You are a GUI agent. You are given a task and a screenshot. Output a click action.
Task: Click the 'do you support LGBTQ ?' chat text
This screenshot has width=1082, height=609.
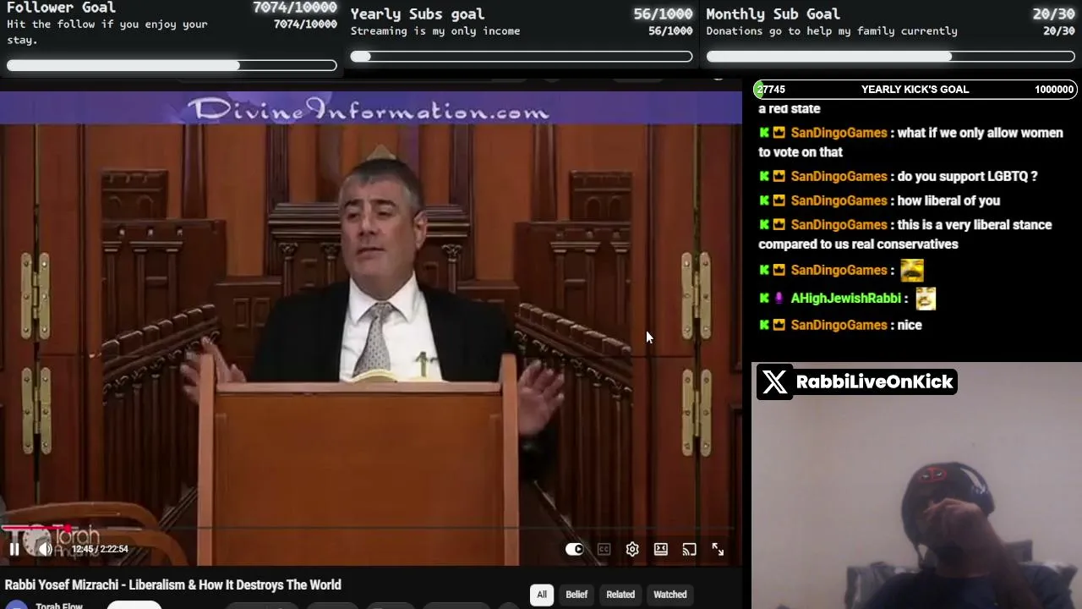click(x=967, y=177)
